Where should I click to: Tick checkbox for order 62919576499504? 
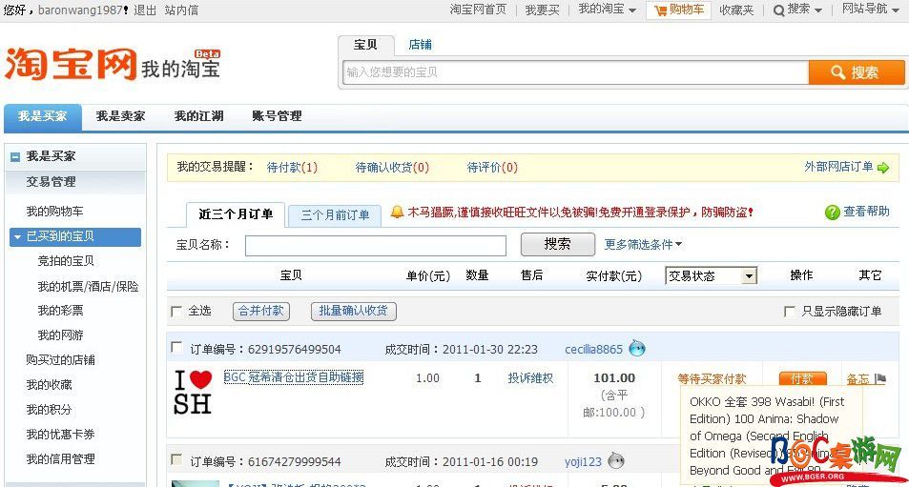tap(176, 347)
